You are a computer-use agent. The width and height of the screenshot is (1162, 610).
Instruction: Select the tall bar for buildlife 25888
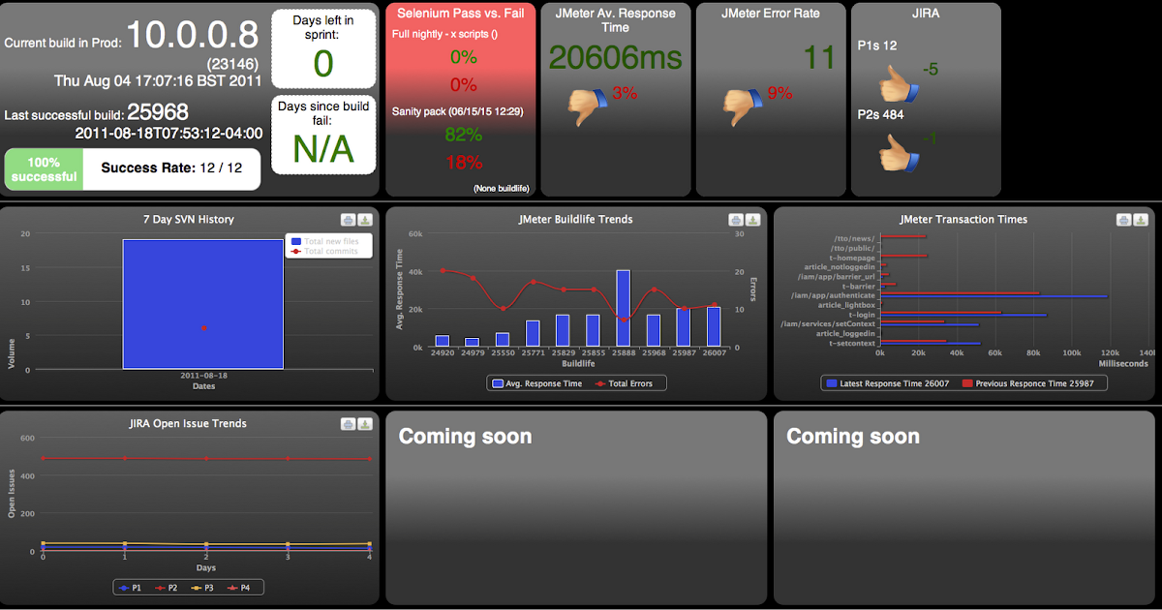624,310
